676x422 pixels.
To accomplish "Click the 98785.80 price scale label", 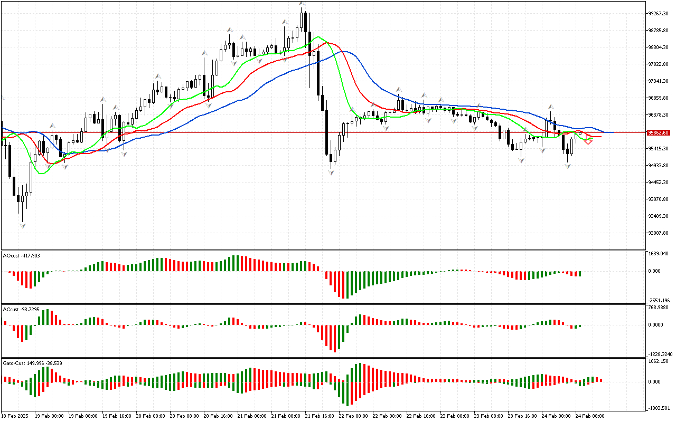I will [x=659, y=31].
